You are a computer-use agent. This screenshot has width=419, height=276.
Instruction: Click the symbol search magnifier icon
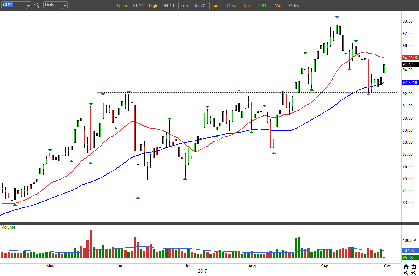[37, 5]
